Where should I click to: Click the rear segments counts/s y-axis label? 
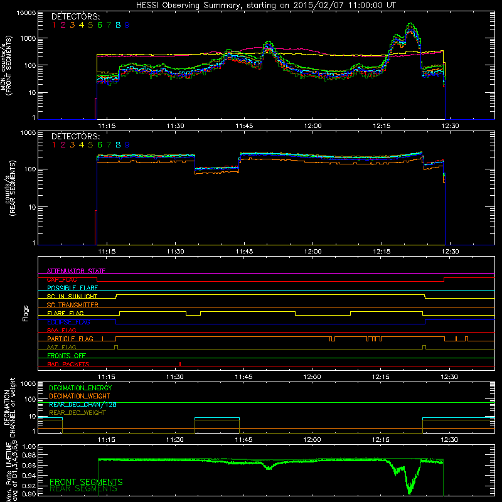click(x=10, y=189)
